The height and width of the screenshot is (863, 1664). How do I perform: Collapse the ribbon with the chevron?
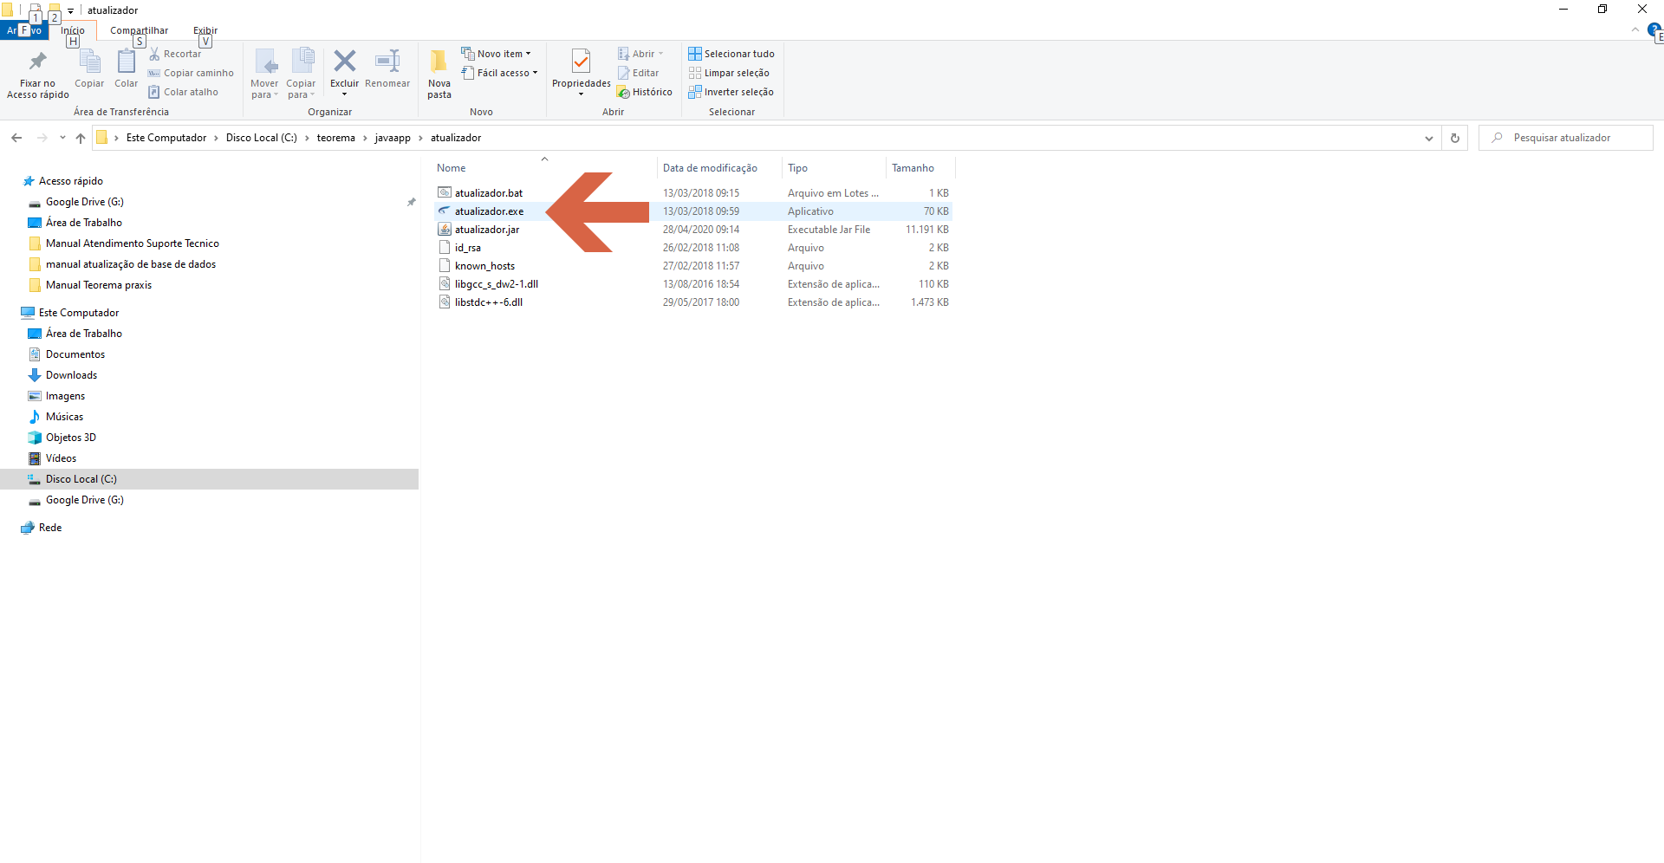1635,30
